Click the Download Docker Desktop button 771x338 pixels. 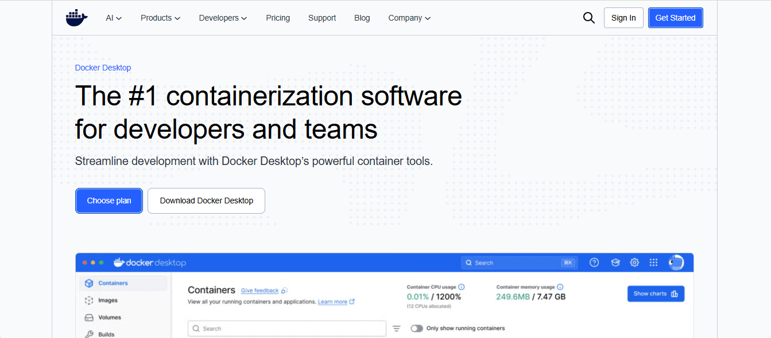pos(206,201)
